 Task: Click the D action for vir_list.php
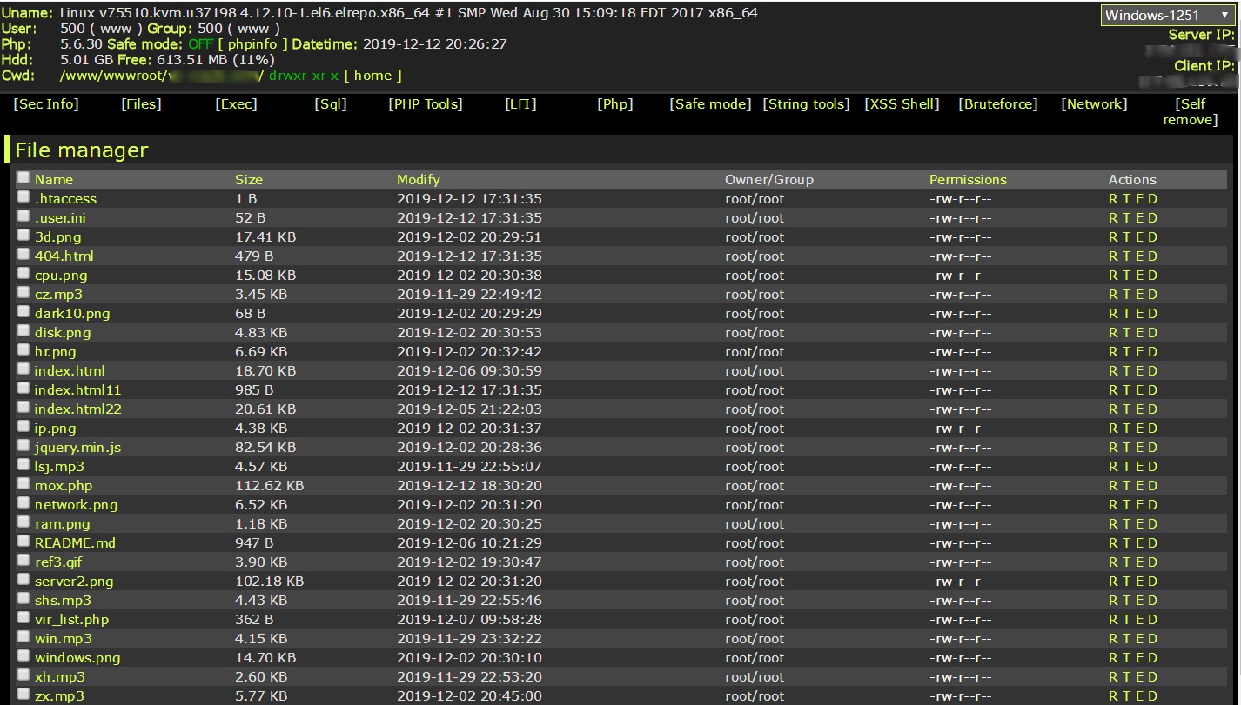(1153, 620)
